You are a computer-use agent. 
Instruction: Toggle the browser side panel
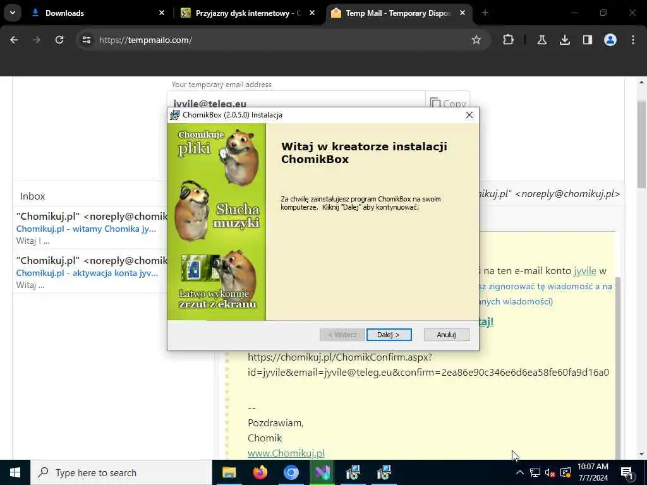587,40
